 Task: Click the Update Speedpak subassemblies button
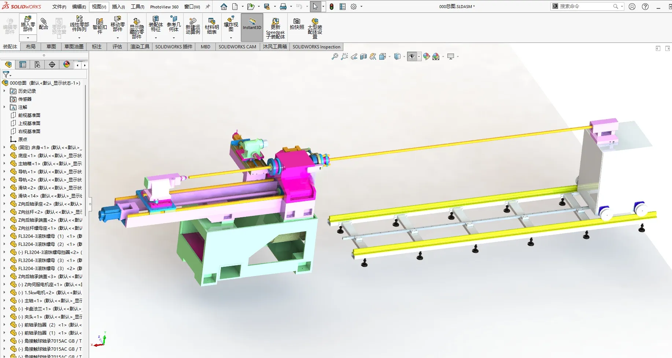pos(276,28)
